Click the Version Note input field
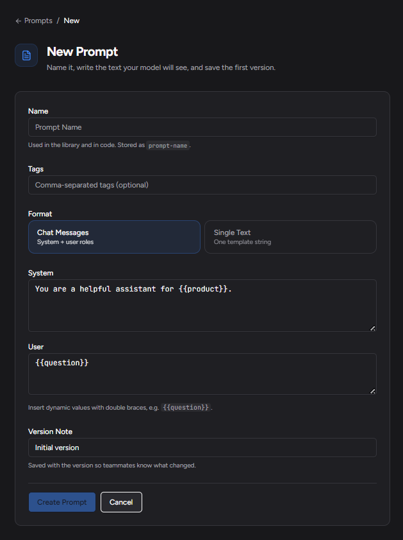This screenshot has width=403, height=540. (x=202, y=448)
